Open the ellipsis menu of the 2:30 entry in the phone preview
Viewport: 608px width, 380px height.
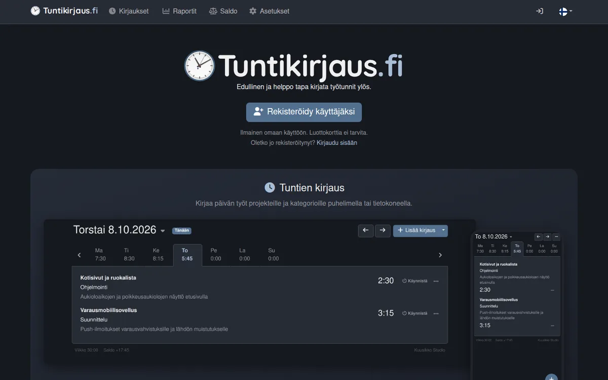[x=552, y=290]
